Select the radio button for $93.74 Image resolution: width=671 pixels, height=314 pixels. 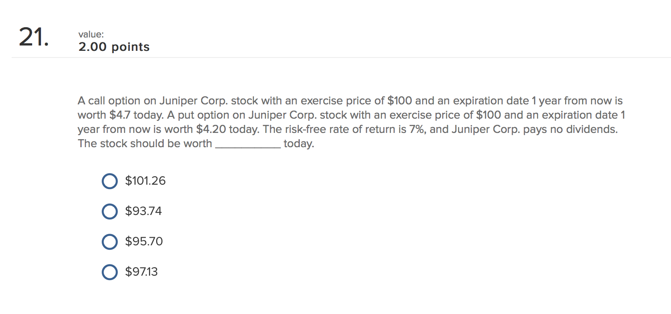click(109, 211)
